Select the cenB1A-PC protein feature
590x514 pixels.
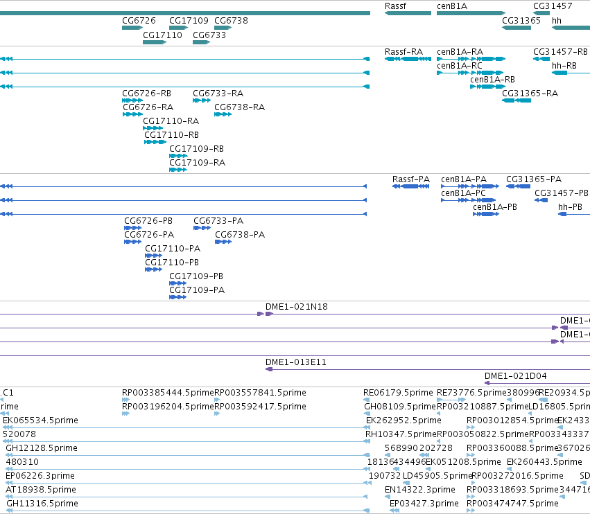pos(469,200)
